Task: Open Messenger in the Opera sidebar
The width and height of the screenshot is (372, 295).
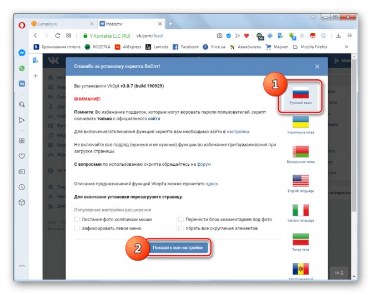Action: click(22, 53)
